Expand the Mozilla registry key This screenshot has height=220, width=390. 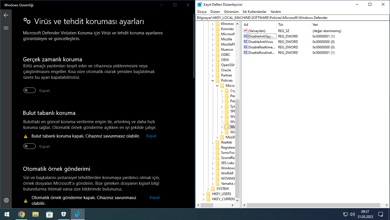[212, 39]
